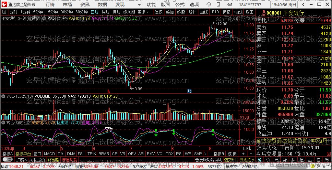Open the 选项 menu

194,5
